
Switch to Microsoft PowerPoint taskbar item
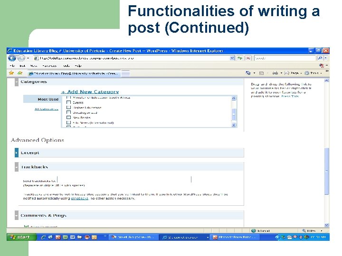coord(236,238)
